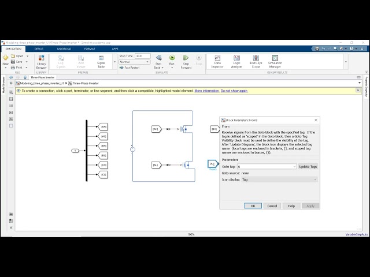Click zoom icon in left palette
The width and height of the screenshot is (370, 277).
[11, 92]
